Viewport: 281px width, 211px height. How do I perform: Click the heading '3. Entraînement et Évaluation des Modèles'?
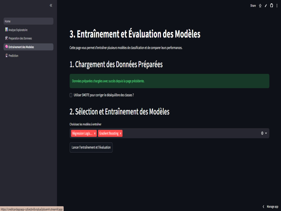click(x=135, y=34)
